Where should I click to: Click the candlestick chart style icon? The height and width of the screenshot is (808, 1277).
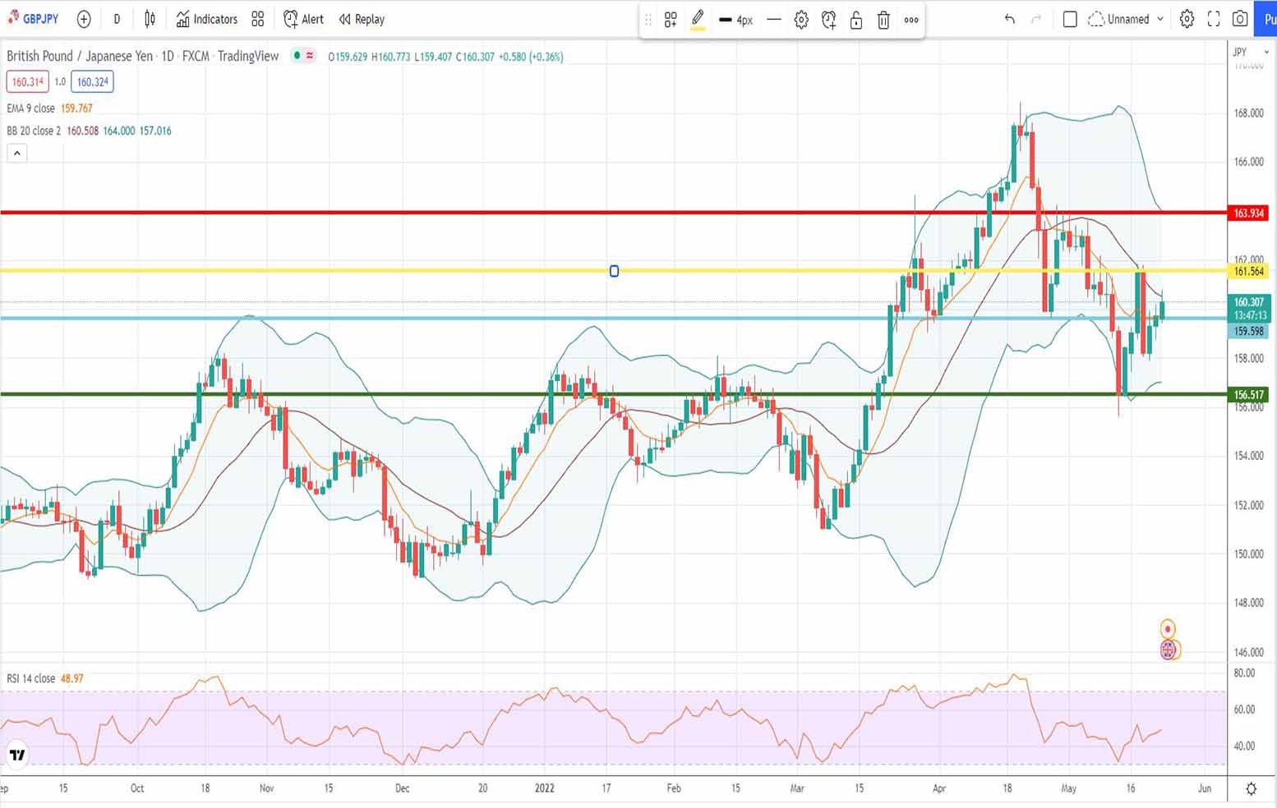tap(150, 19)
